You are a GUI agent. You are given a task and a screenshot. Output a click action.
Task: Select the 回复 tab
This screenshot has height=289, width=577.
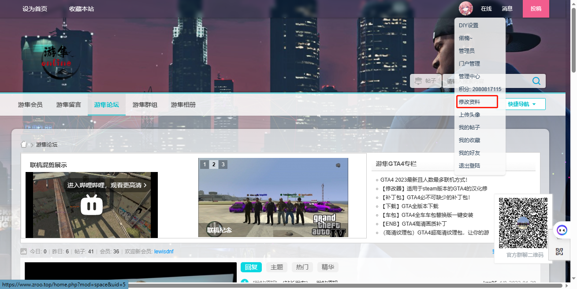pyautogui.click(x=251, y=267)
